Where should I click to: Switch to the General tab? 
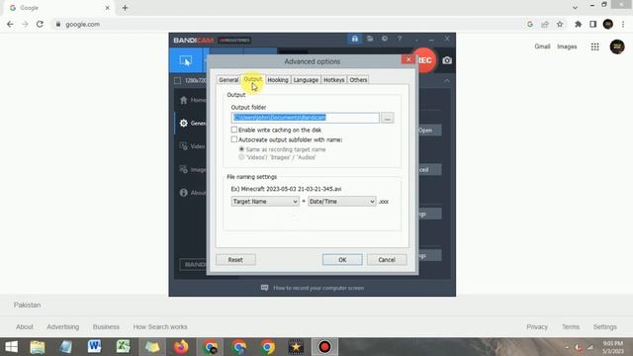pyautogui.click(x=228, y=80)
